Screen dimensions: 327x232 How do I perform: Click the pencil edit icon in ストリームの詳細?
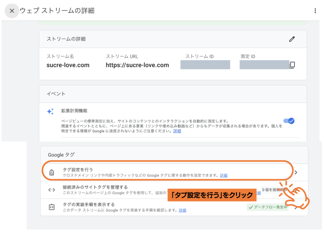[292, 39]
